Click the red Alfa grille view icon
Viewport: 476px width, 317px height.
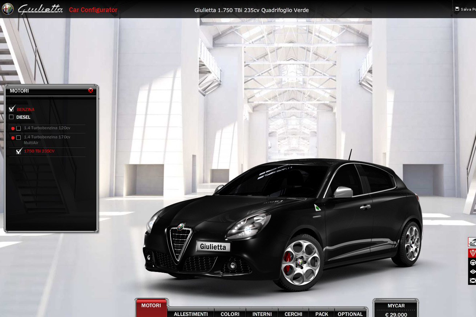coord(472,253)
